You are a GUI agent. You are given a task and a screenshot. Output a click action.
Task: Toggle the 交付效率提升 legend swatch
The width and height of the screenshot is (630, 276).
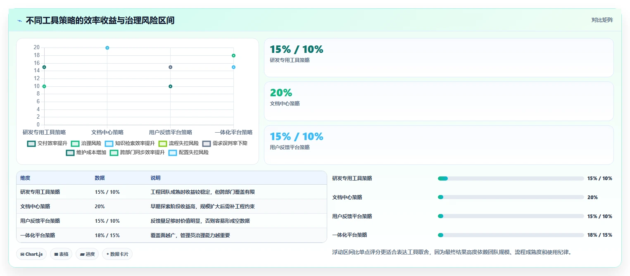pyautogui.click(x=31, y=143)
